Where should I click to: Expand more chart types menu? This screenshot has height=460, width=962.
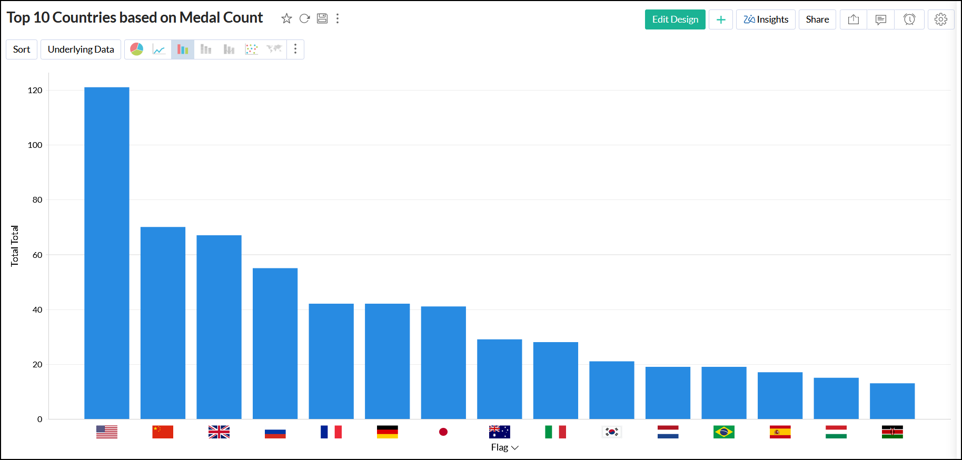click(295, 49)
